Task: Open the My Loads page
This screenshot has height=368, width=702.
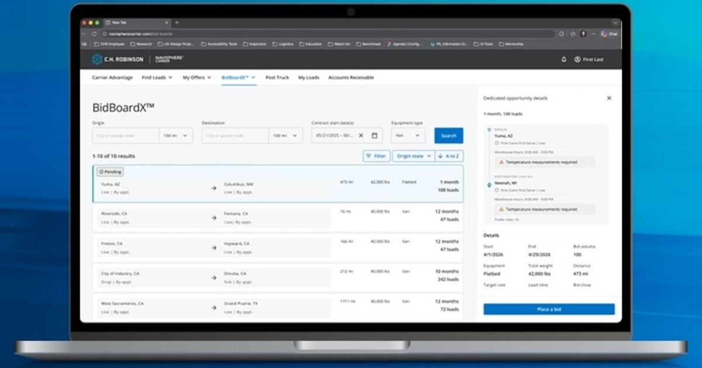Action: tap(309, 77)
